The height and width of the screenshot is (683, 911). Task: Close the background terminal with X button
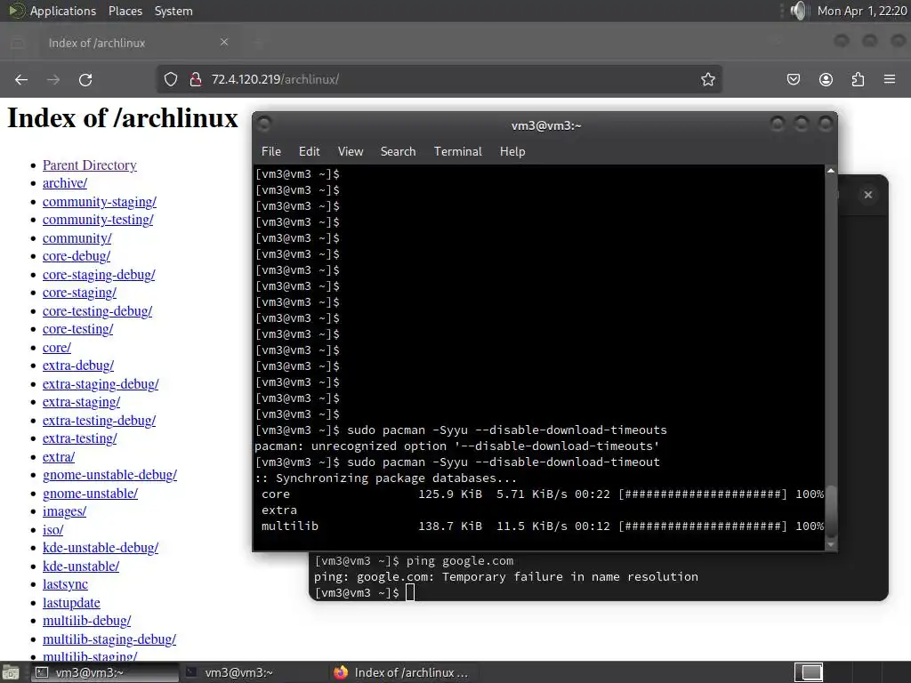coord(868,195)
